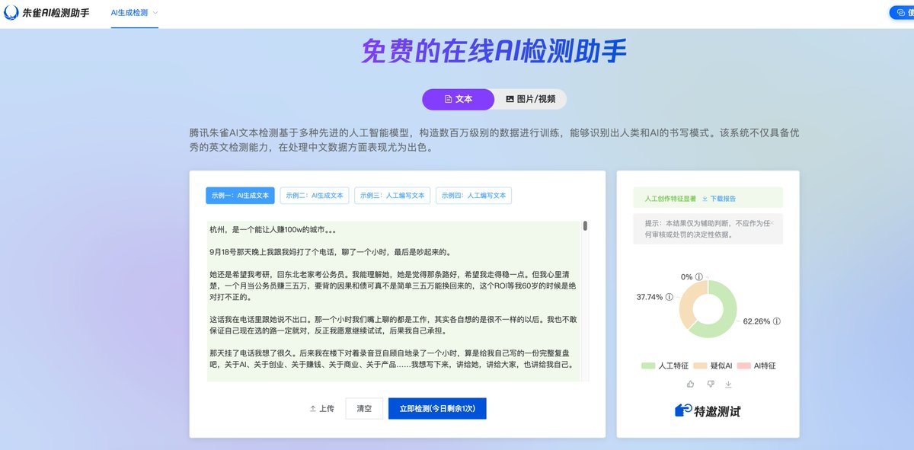
Task: Click the thumbs-up feedback icon
Action: [x=691, y=384]
